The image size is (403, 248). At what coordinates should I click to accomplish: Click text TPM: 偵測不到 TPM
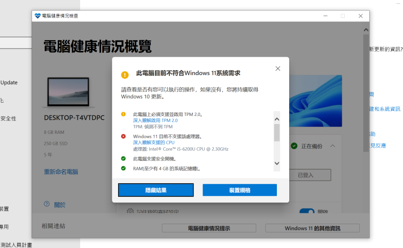coord(153,127)
